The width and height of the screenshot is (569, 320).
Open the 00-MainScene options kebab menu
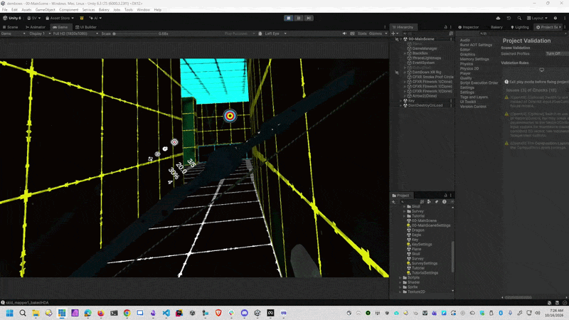[451, 39]
